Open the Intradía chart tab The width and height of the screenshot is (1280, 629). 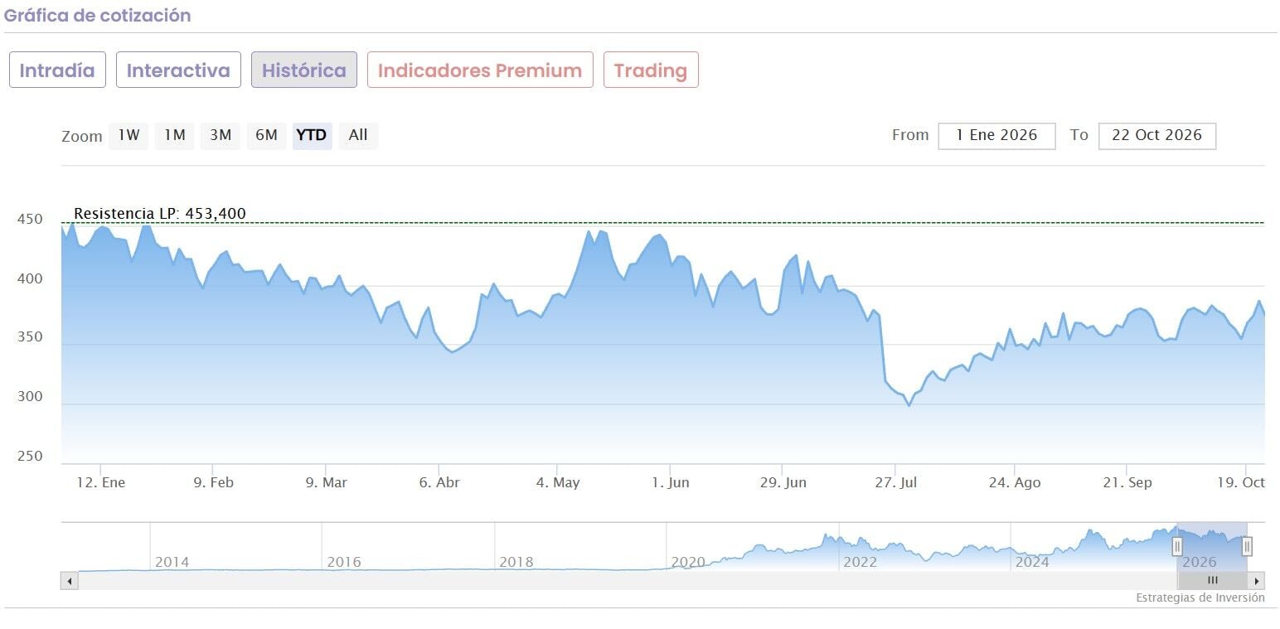pos(57,70)
